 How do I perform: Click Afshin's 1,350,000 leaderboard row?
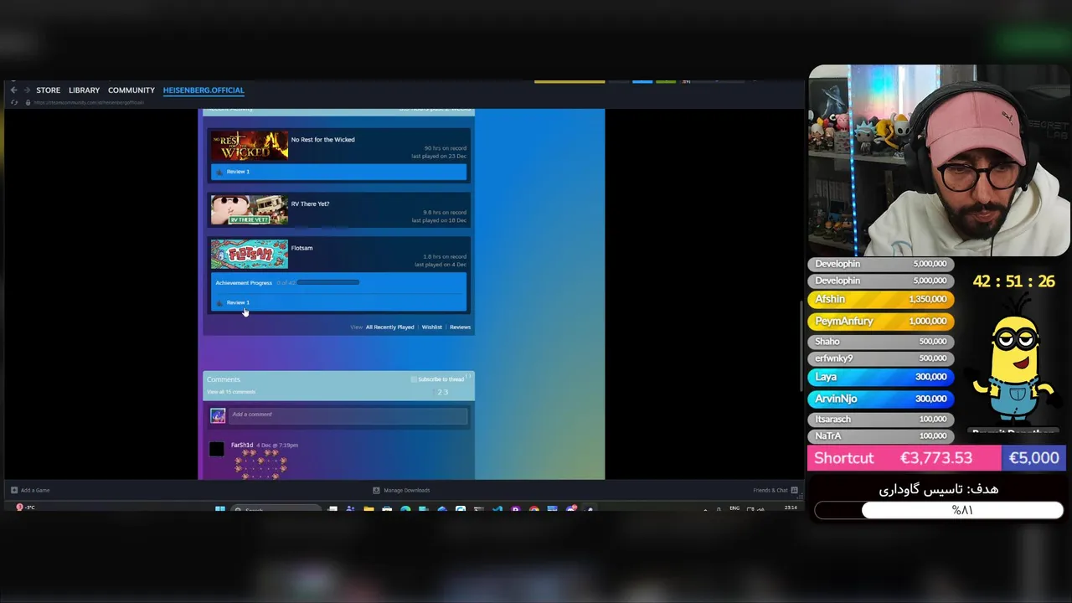pos(881,299)
